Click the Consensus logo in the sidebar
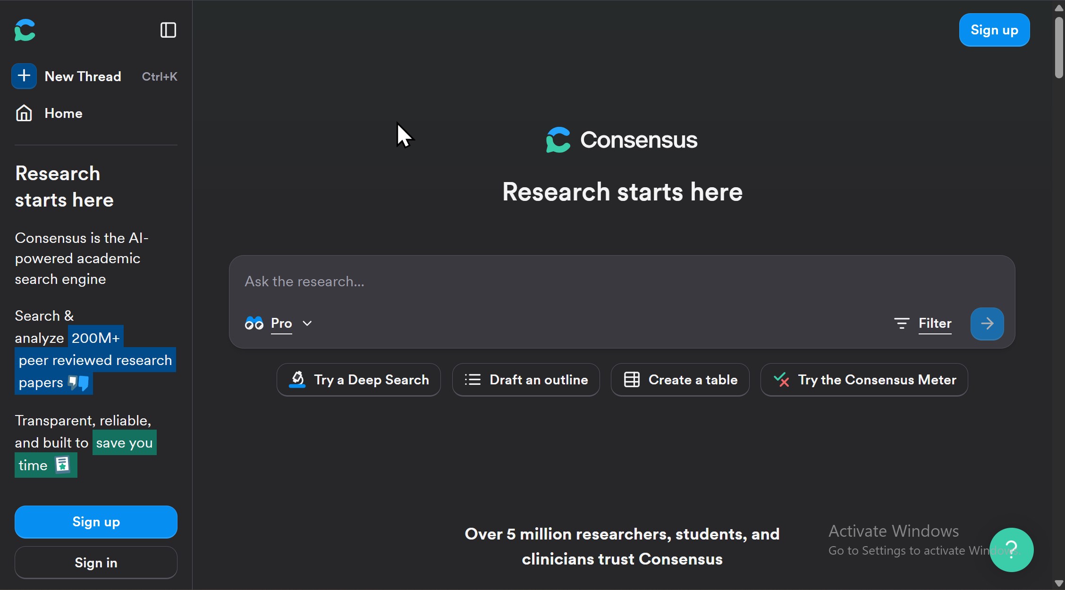The image size is (1065, 590). [25, 30]
